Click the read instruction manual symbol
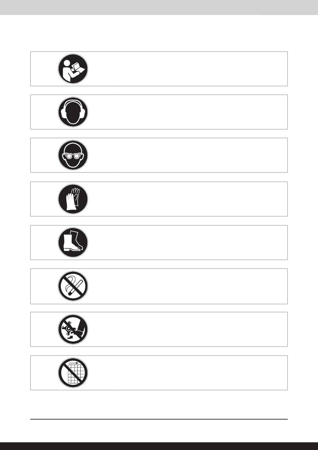This screenshot has width=318, height=450. (73, 69)
